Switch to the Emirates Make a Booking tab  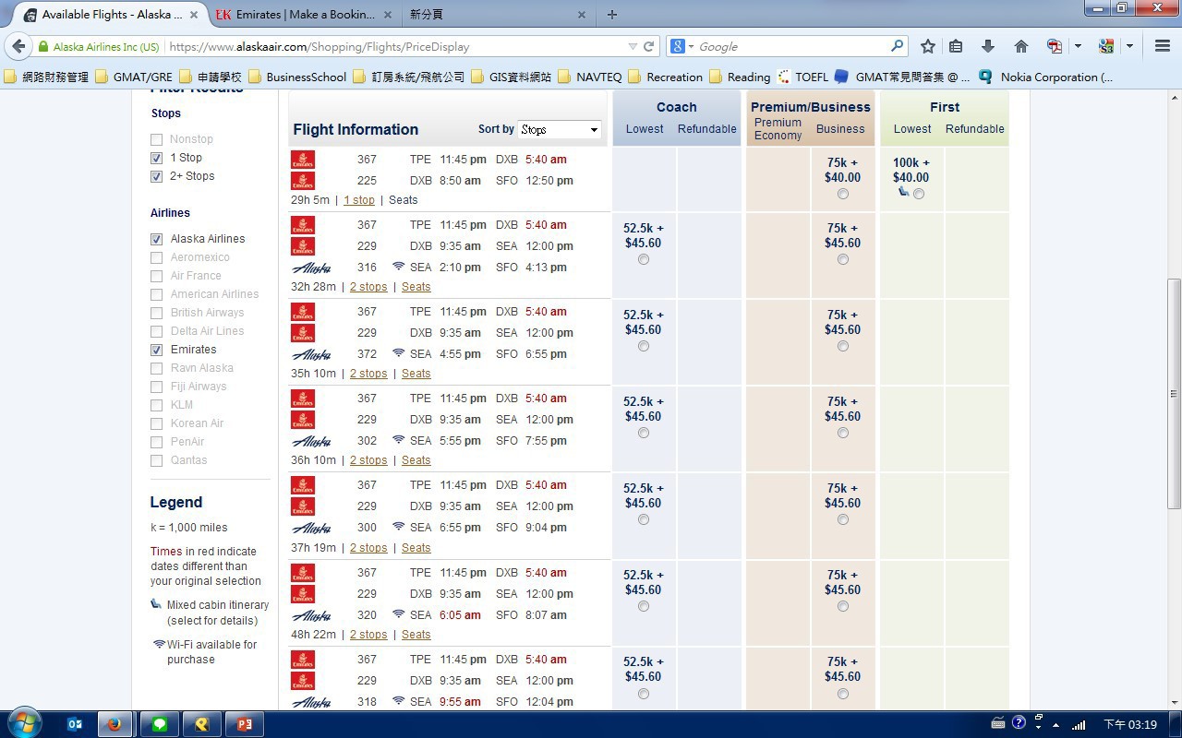[x=303, y=15]
